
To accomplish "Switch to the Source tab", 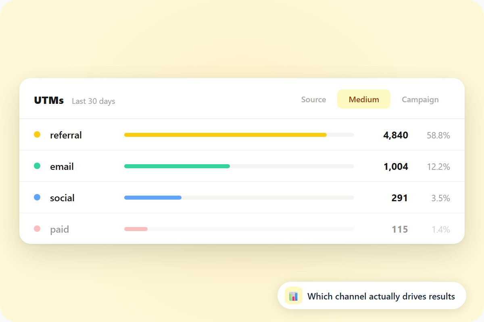I will 313,99.
